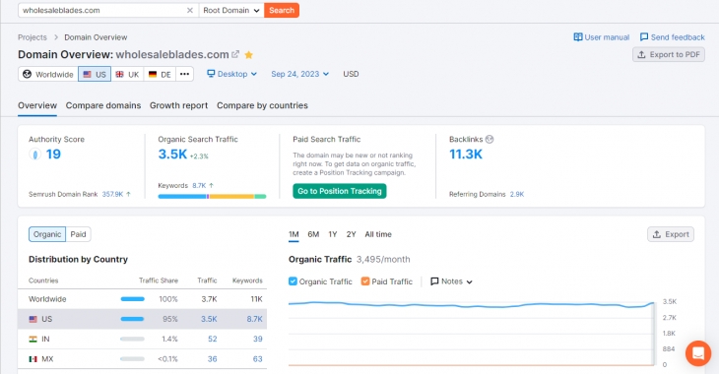Open the orange chat support bubble
The width and height of the screenshot is (719, 374).
tap(698, 353)
